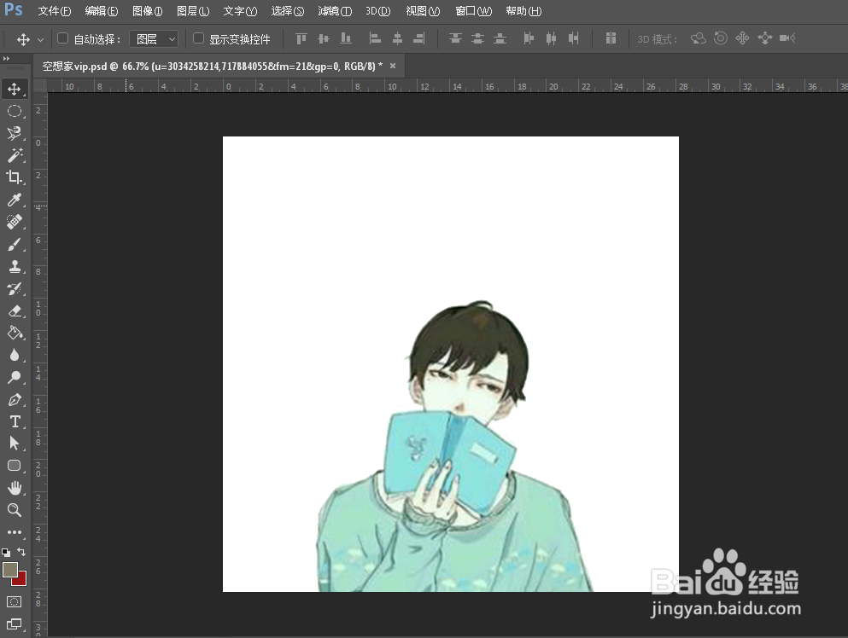Distribute top edges of layers
The height and width of the screenshot is (638, 848).
point(455,38)
